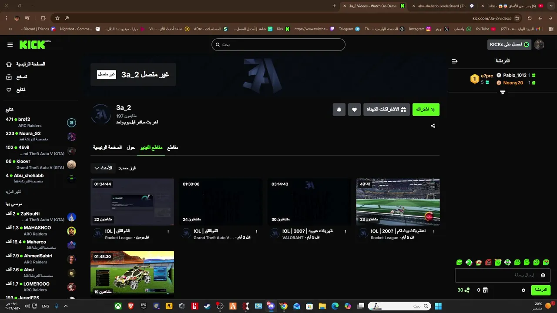Click the notification bell button on 3a_2's channel
557x313 pixels.
[339, 110]
